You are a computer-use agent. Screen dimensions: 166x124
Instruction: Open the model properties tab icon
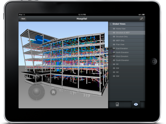coord(117,104)
